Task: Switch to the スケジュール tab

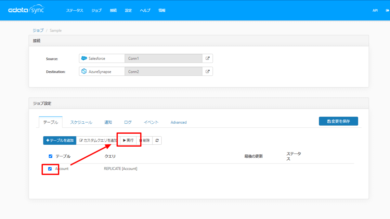Action: point(81,122)
